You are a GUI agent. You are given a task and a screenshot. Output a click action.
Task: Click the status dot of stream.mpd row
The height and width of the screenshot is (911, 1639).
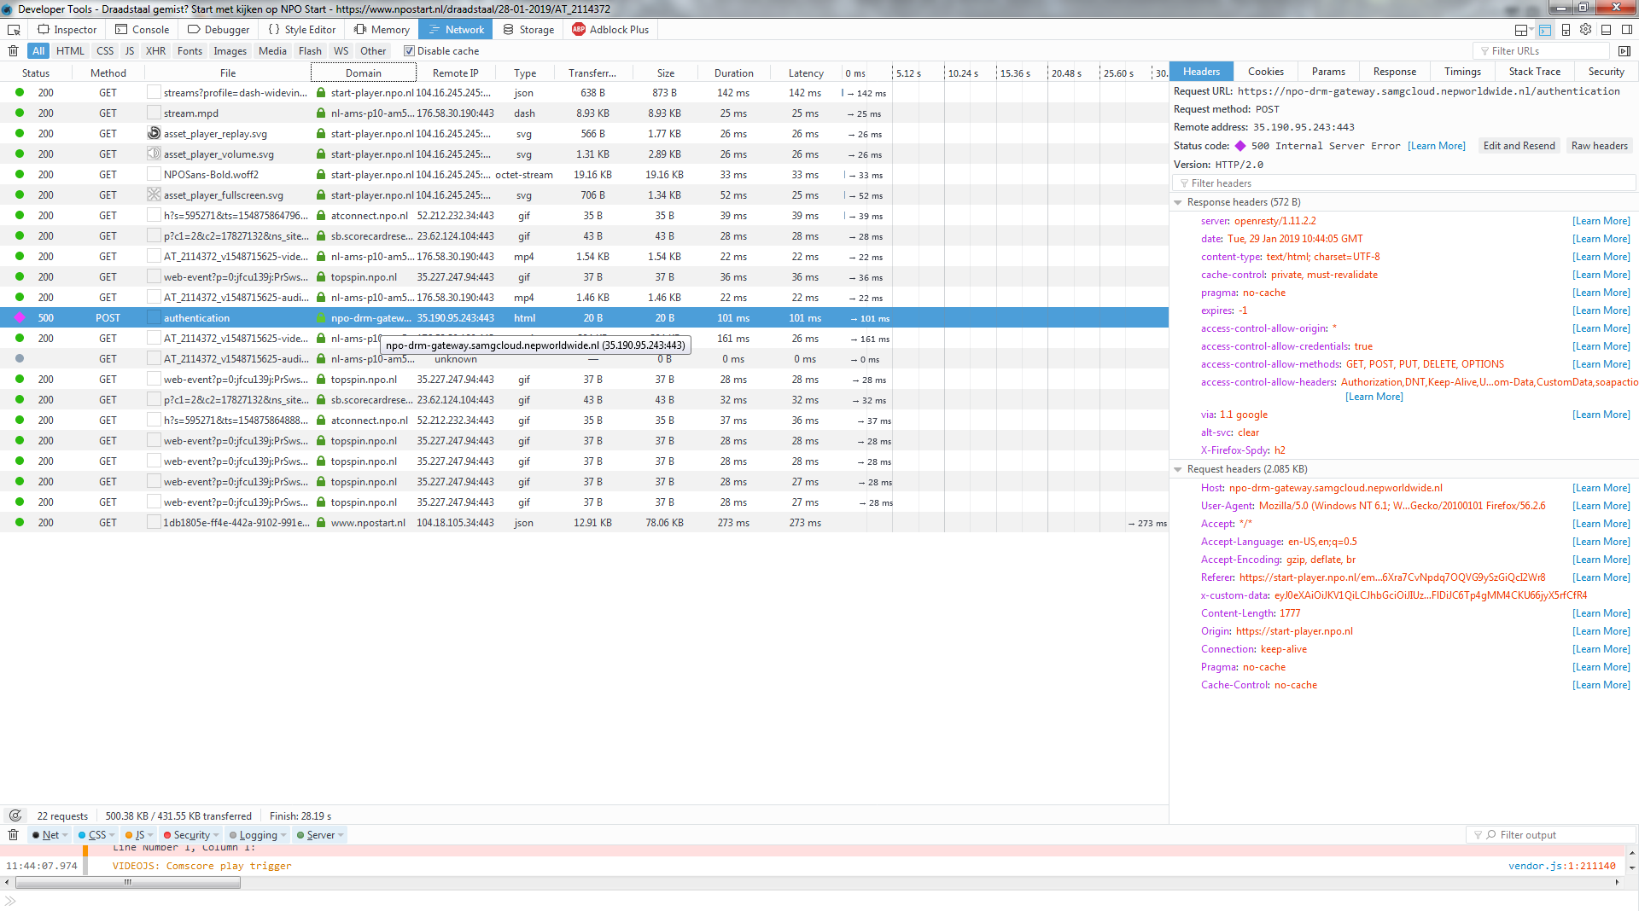pos(20,113)
